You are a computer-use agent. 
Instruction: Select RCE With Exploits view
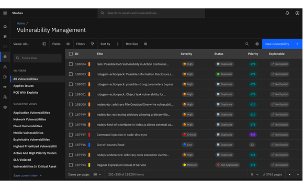[26, 93]
